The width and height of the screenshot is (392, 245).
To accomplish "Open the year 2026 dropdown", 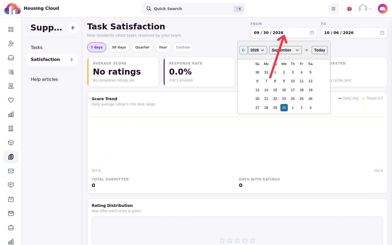I will tap(258, 50).
